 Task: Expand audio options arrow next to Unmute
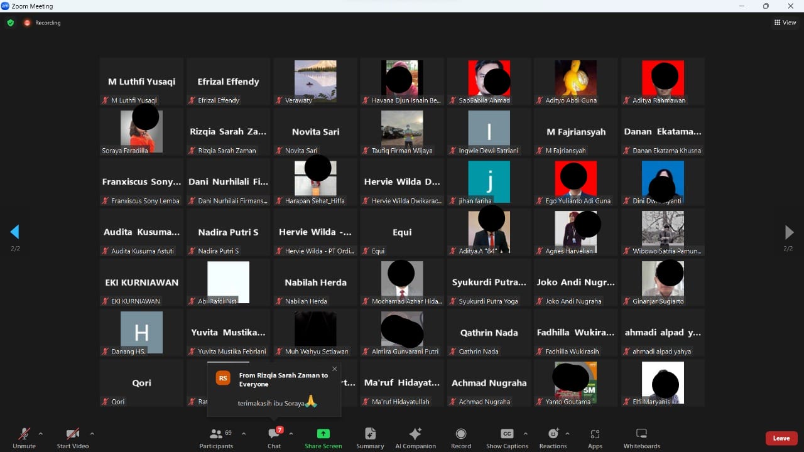coord(41,434)
